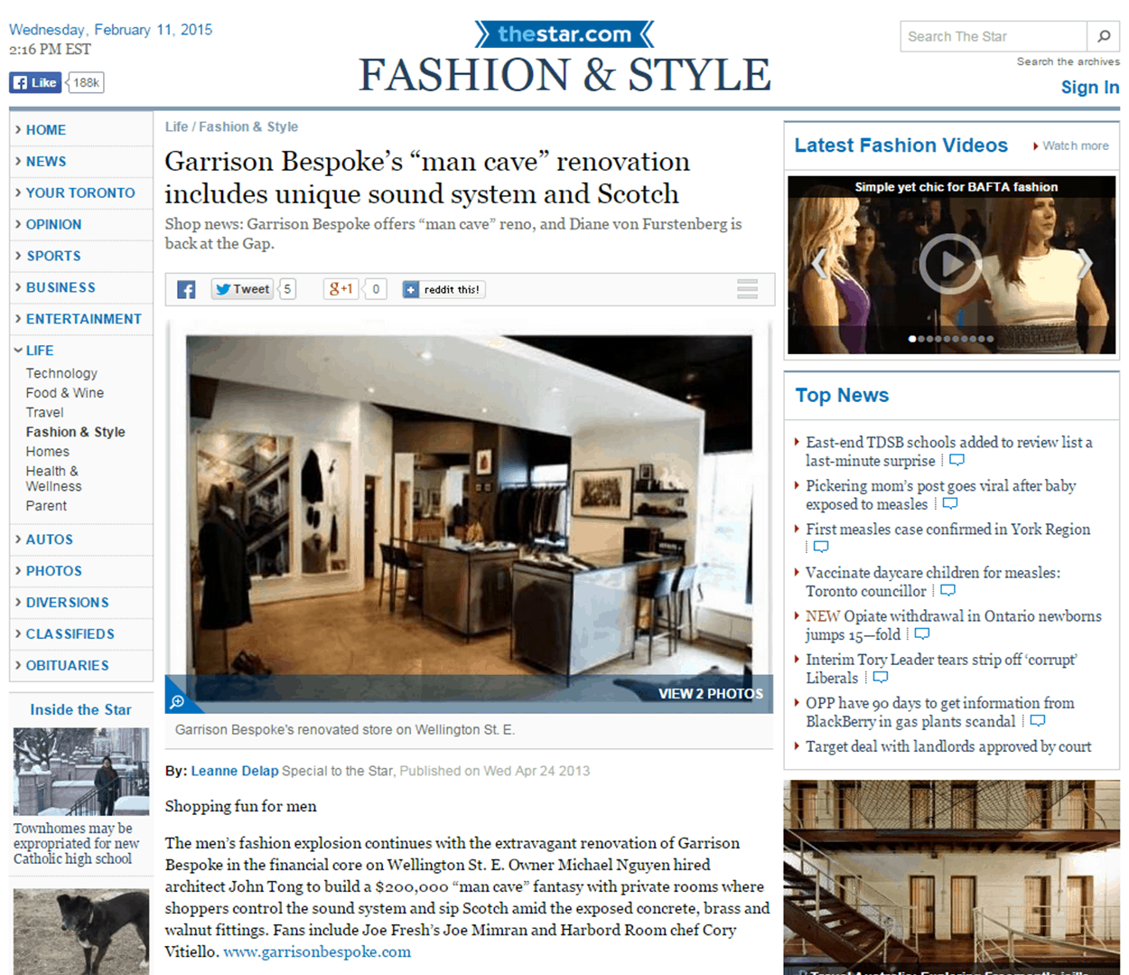1129x975 pixels.
Task: Click the Facebook like count 188k
Action: (x=86, y=82)
